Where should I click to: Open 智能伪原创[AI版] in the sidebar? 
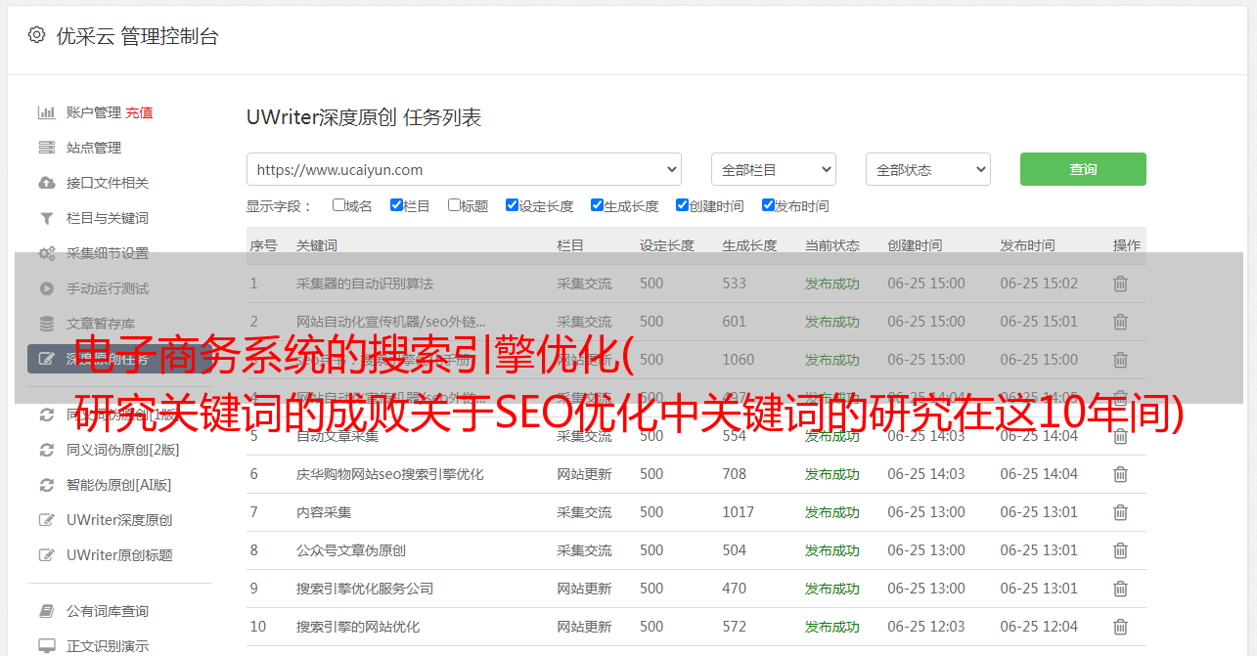(x=118, y=485)
